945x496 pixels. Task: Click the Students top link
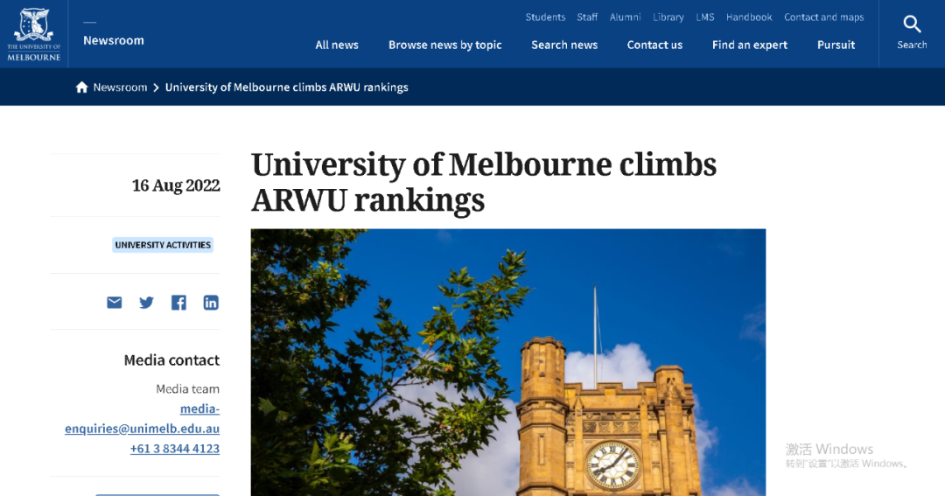[545, 17]
